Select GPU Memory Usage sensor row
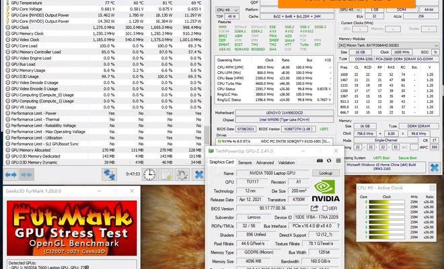The image size is (444, 269). [x=104, y=71]
